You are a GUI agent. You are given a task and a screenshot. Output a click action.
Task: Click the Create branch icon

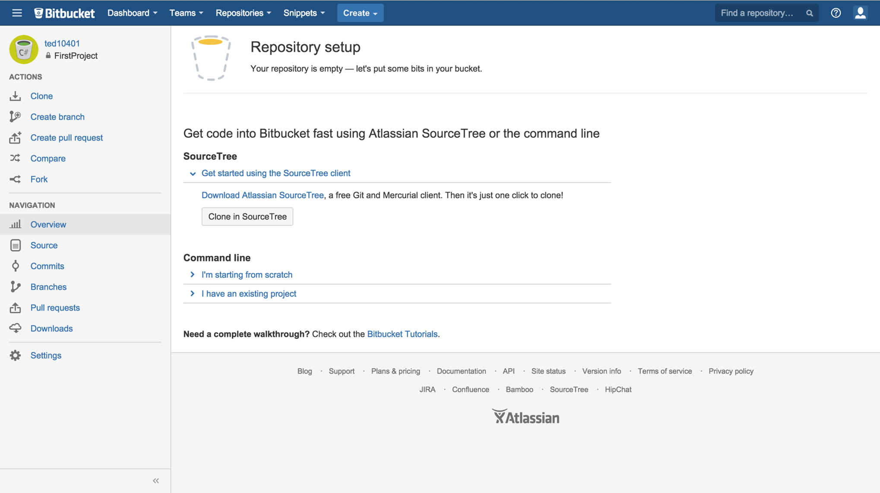[16, 116]
